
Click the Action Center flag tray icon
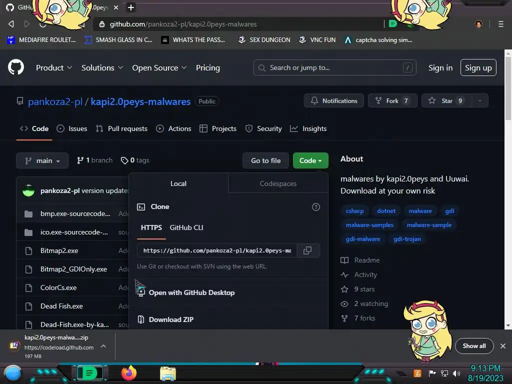[x=432, y=373]
